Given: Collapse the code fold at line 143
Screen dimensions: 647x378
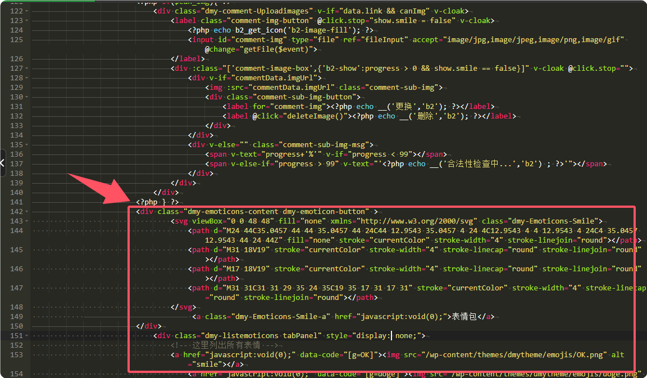Looking at the screenshot, I should click(27, 221).
